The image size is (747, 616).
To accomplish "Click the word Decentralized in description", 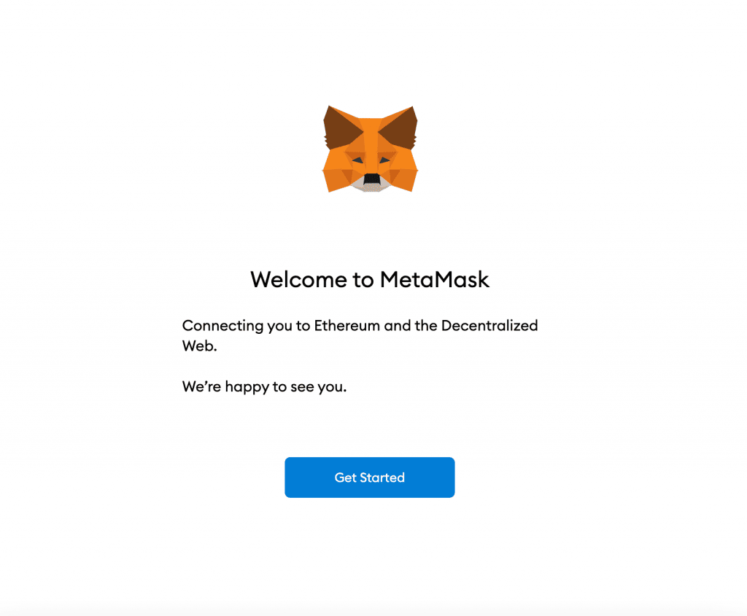I will pos(489,326).
